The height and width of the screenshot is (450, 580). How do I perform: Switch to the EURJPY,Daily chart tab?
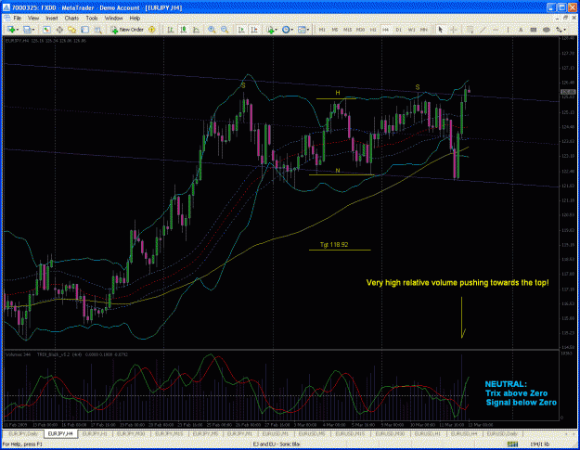point(23,433)
